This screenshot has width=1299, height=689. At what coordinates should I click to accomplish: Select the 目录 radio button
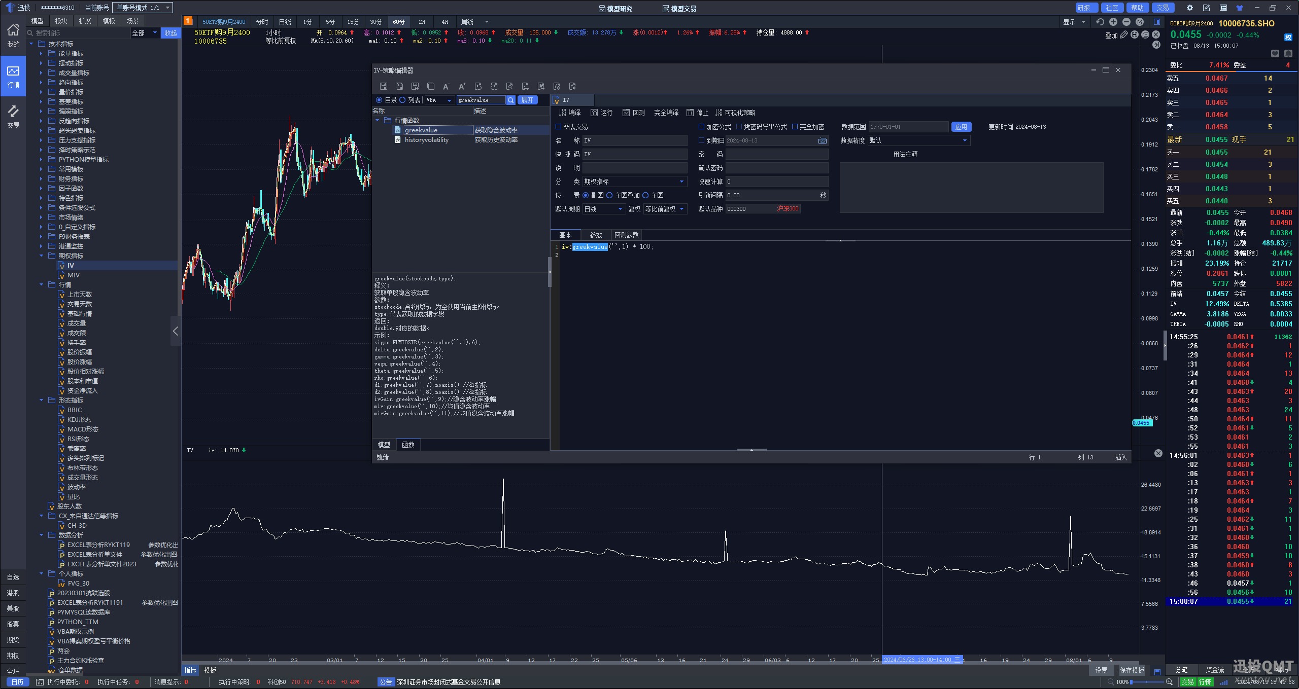click(379, 100)
